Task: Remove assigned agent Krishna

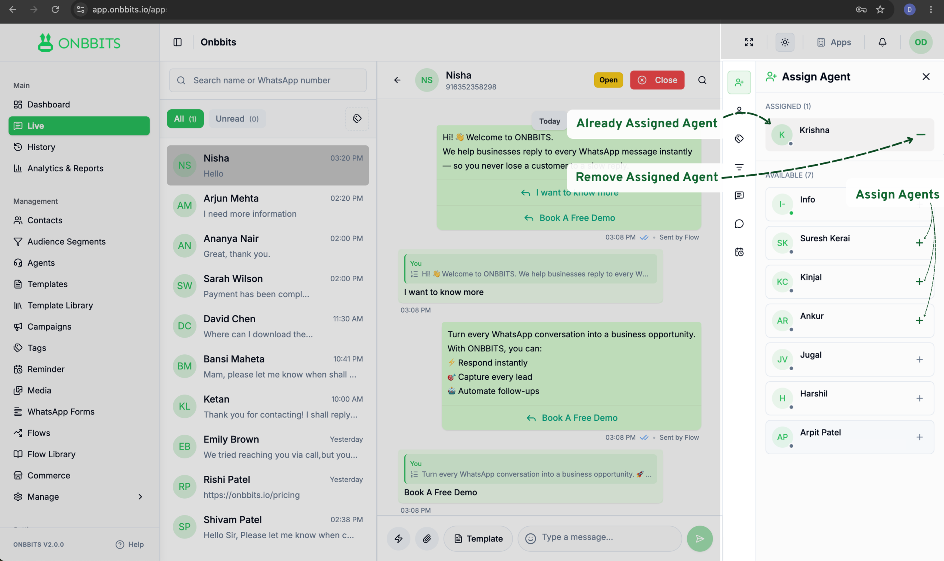Action: pyautogui.click(x=921, y=135)
